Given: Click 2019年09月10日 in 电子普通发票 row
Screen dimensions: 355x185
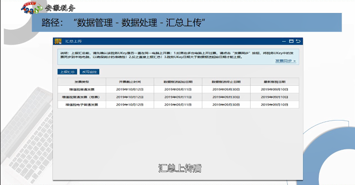Looking at the screenshot, I should pyautogui.click(x=274, y=105).
